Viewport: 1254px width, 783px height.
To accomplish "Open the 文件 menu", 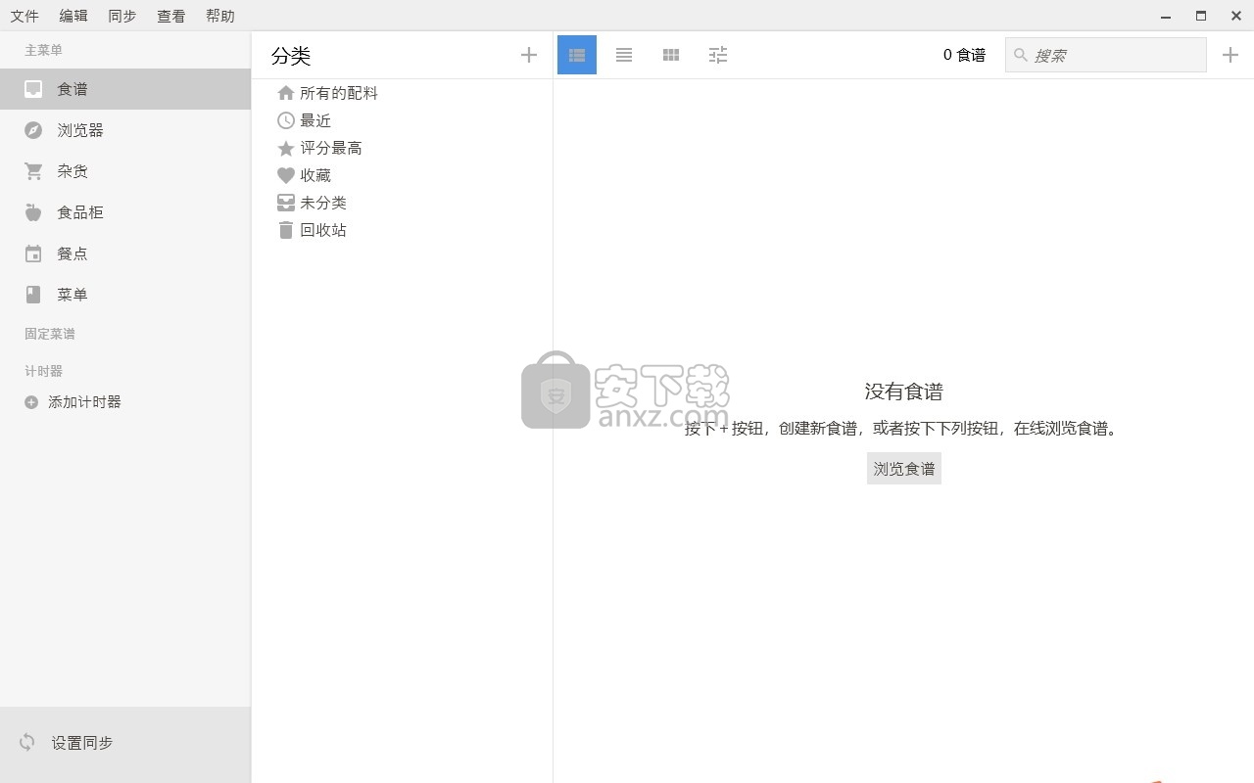I will point(24,16).
